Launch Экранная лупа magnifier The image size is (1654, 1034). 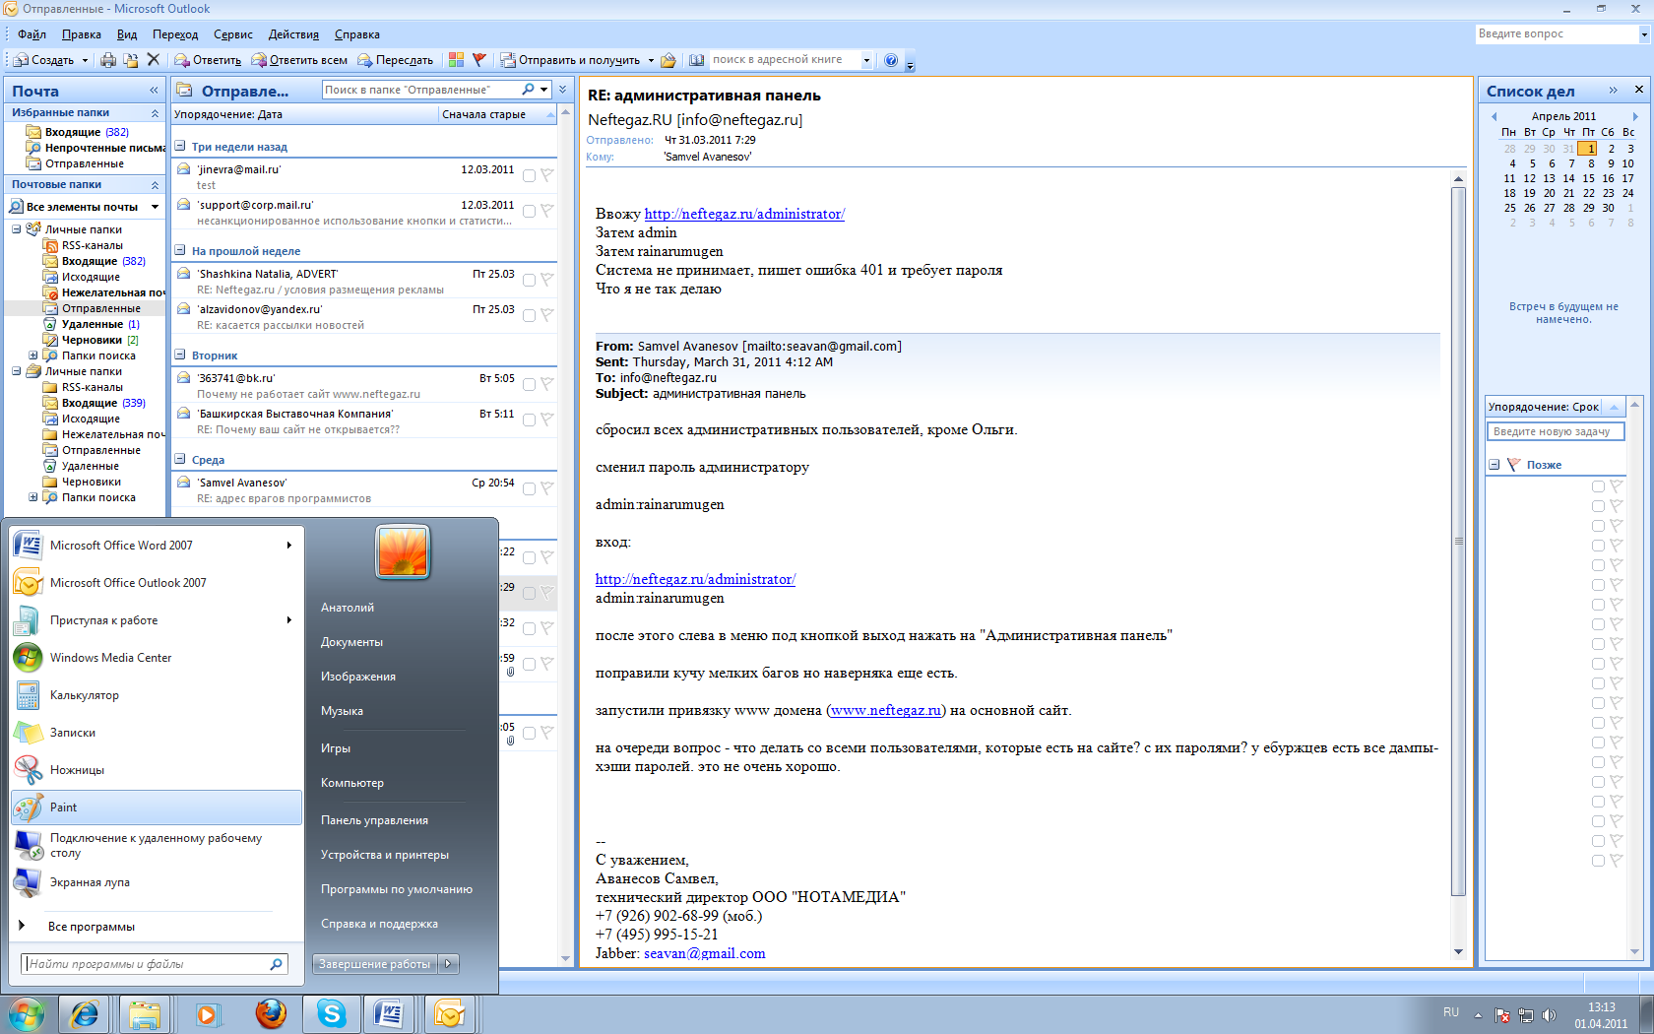pyautogui.click(x=157, y=882)
